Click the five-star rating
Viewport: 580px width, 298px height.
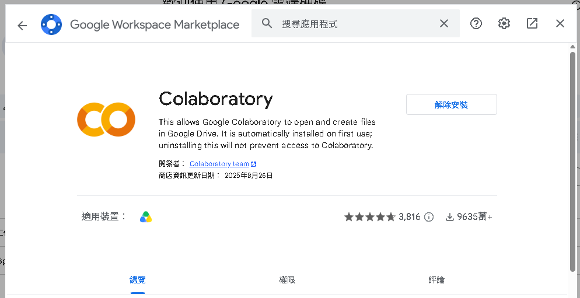369,217
